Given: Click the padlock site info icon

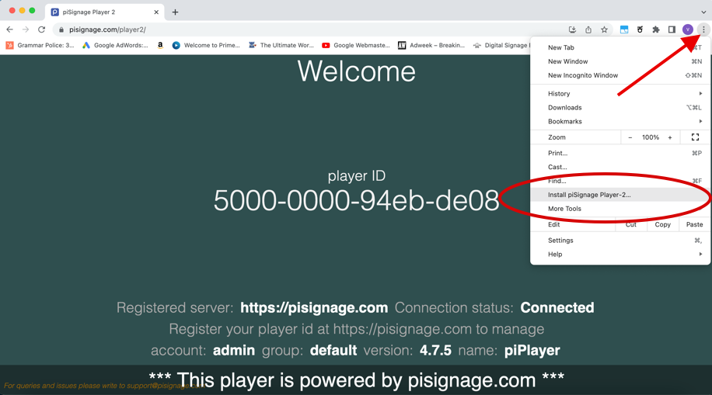Looking at the screenshot, I should point(61,29).
